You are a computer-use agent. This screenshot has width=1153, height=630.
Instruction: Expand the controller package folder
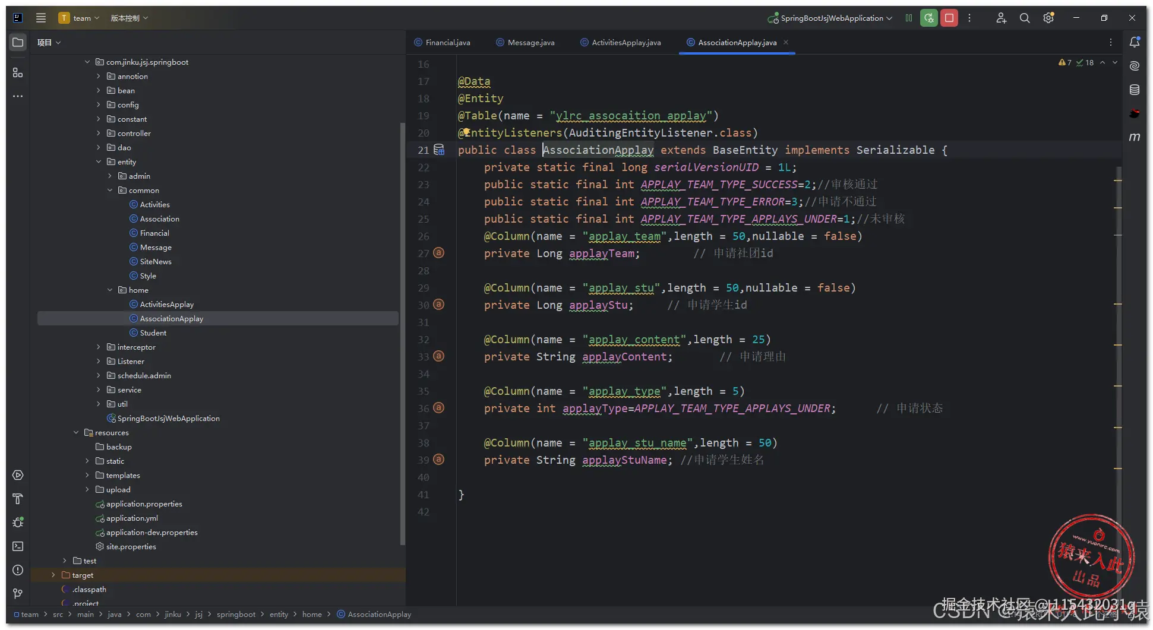click(x=99, y=134)
